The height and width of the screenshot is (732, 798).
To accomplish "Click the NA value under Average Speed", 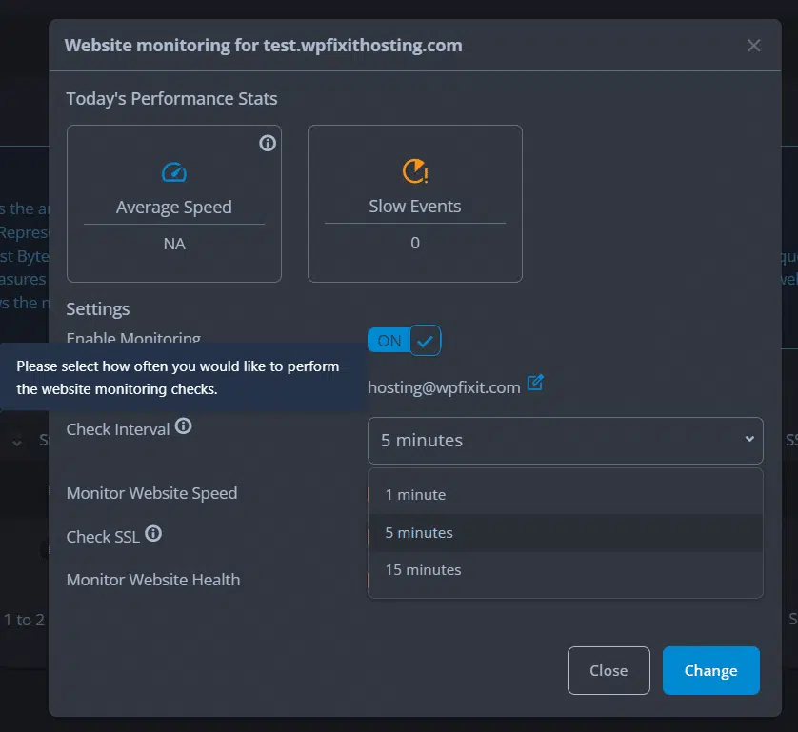I will pos(174,244).
